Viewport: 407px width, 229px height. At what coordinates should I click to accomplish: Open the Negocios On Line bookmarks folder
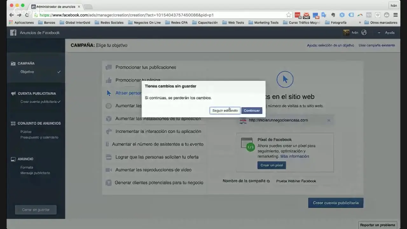(x=144, y=23)
